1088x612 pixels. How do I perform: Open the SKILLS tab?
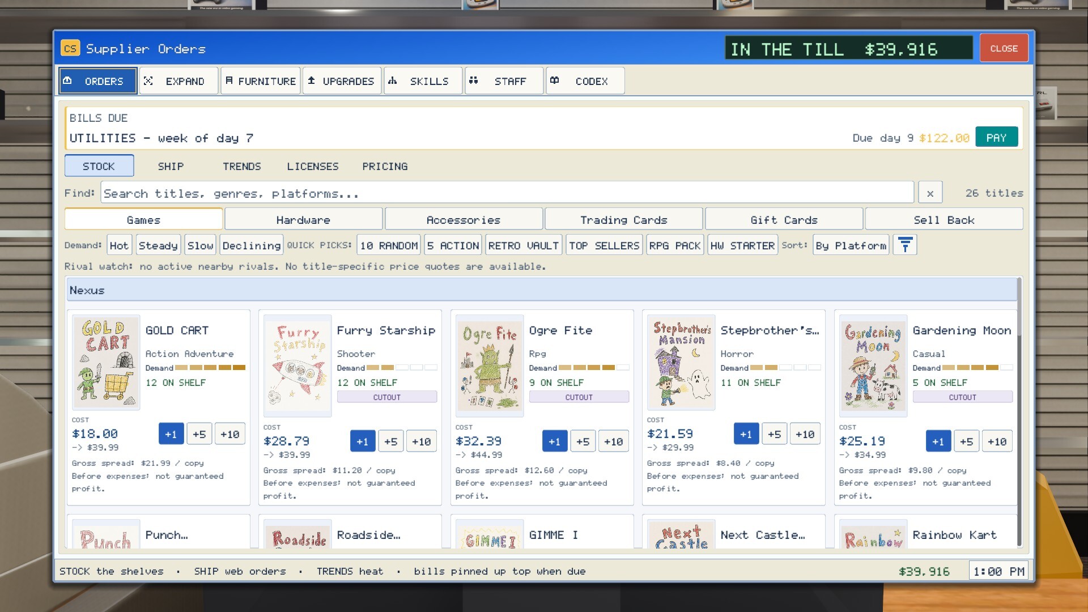pos(423,81)
